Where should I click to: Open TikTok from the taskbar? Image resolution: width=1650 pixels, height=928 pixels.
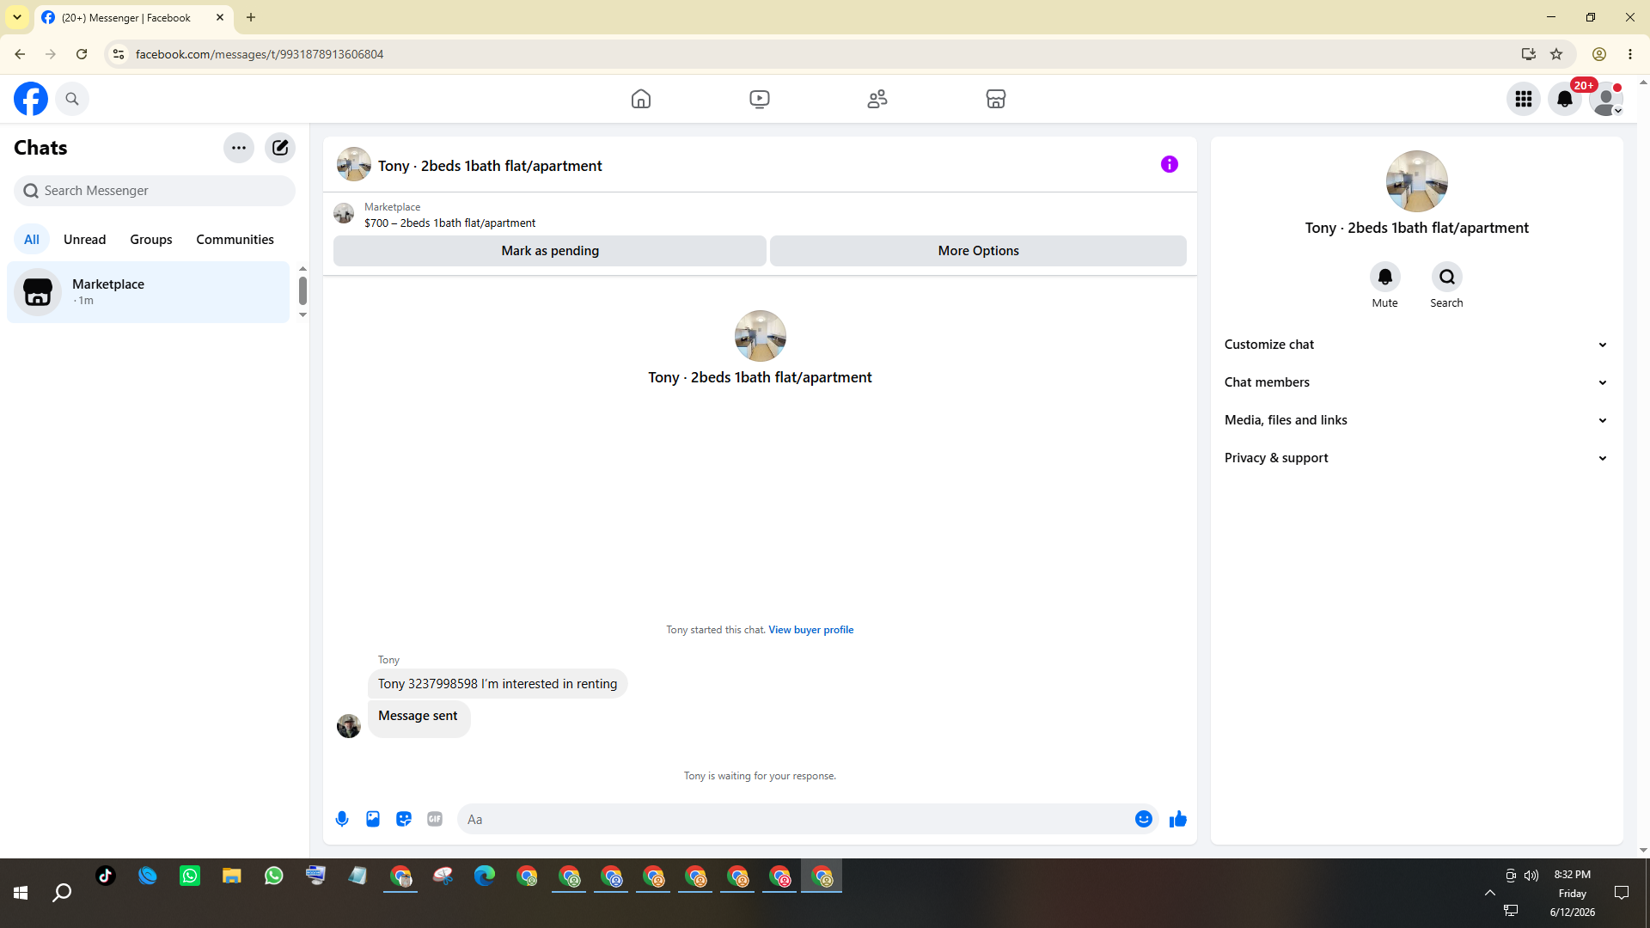coord(106,876)
